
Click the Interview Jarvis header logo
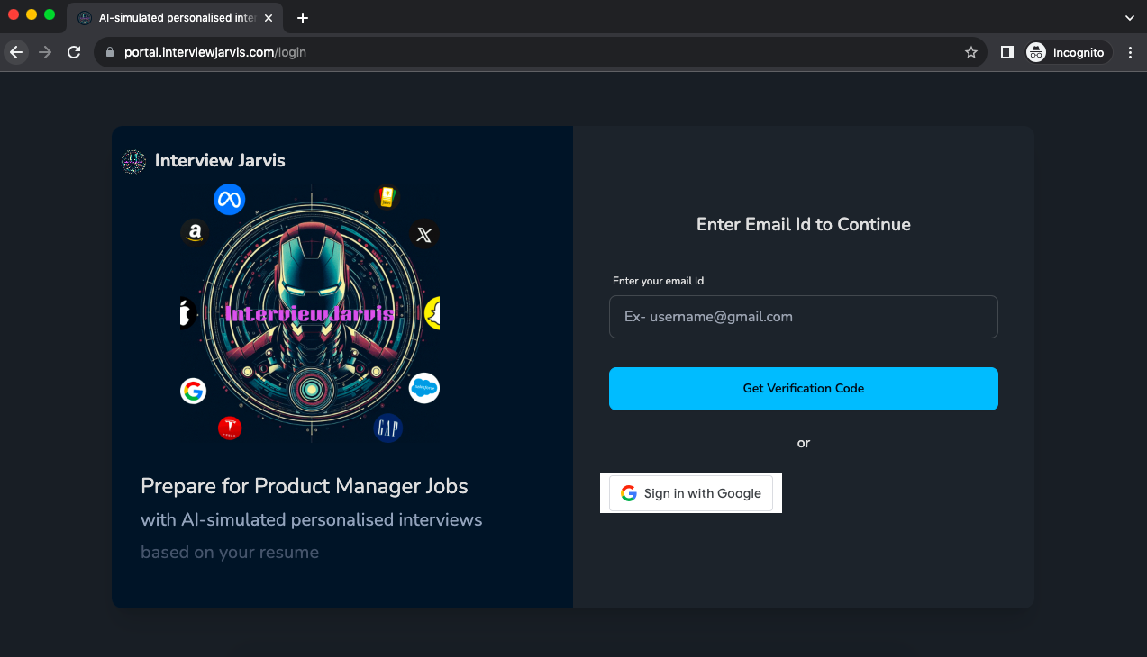point(133,162)
